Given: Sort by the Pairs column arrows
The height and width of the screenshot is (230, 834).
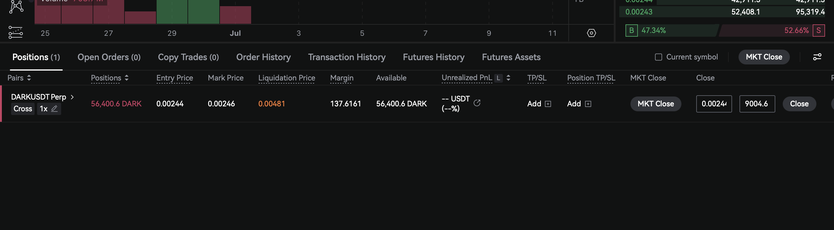Looking at the screenshot, I should coord(29,78).
